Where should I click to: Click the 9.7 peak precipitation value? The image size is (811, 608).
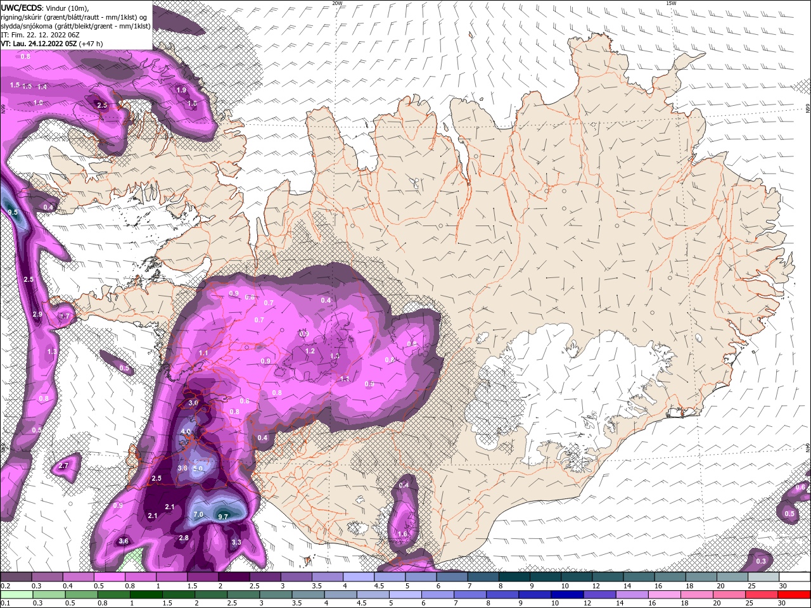point(223,517)
